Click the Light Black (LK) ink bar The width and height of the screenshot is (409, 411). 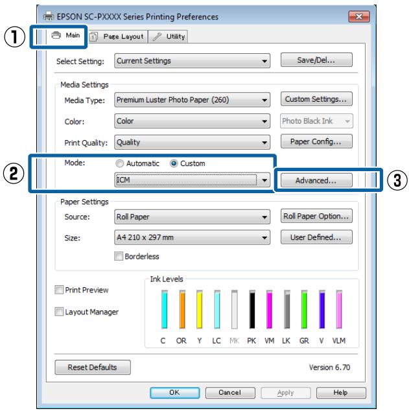coord(287,309)
